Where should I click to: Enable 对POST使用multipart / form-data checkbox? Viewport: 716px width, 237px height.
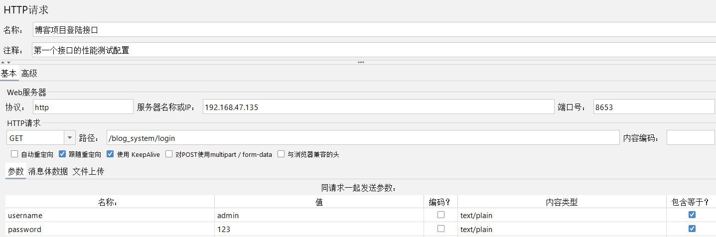click(x=169, y=154)
